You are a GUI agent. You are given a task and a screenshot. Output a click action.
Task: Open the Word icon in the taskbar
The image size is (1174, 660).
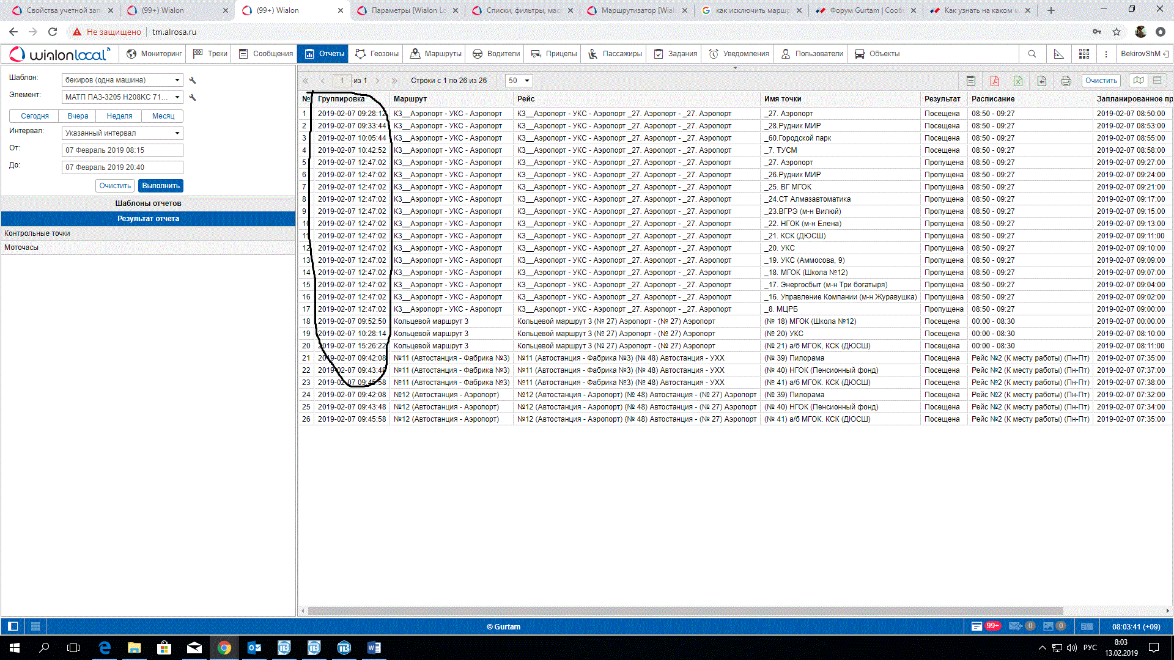[x=374, y=648]
